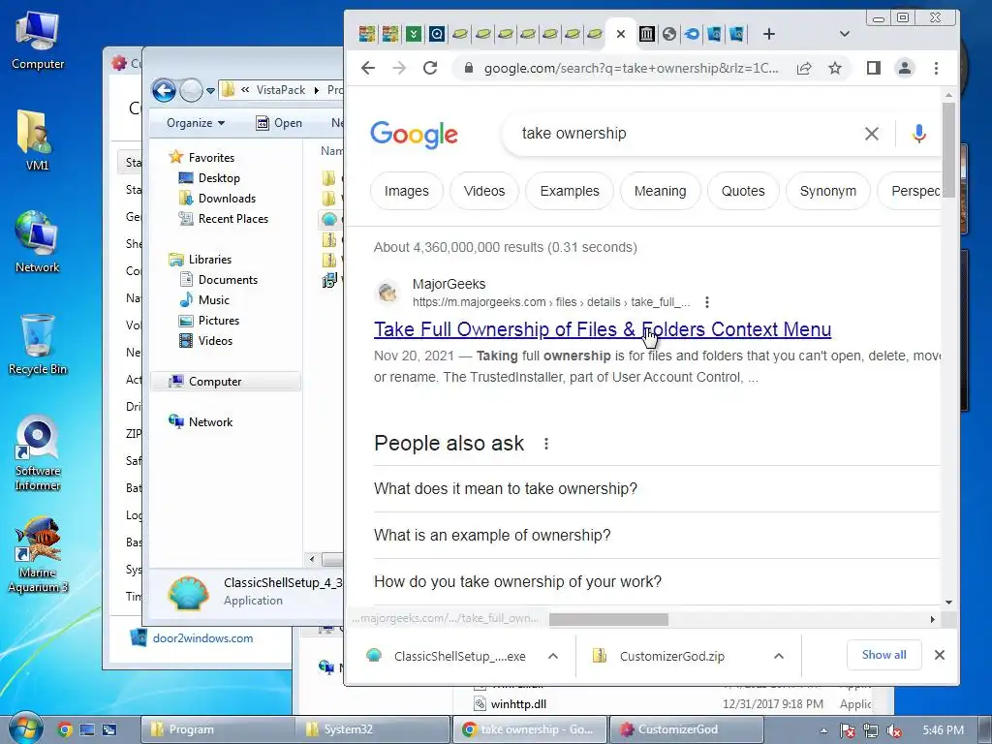
Task: Expand the tab search chevron in Chrome
Action: (844, 34)
